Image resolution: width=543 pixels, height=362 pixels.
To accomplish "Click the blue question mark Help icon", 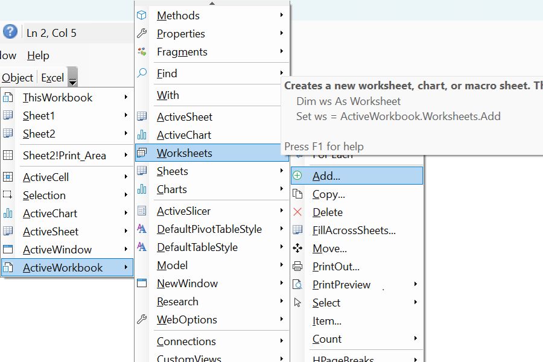I will tap(10, 32).
